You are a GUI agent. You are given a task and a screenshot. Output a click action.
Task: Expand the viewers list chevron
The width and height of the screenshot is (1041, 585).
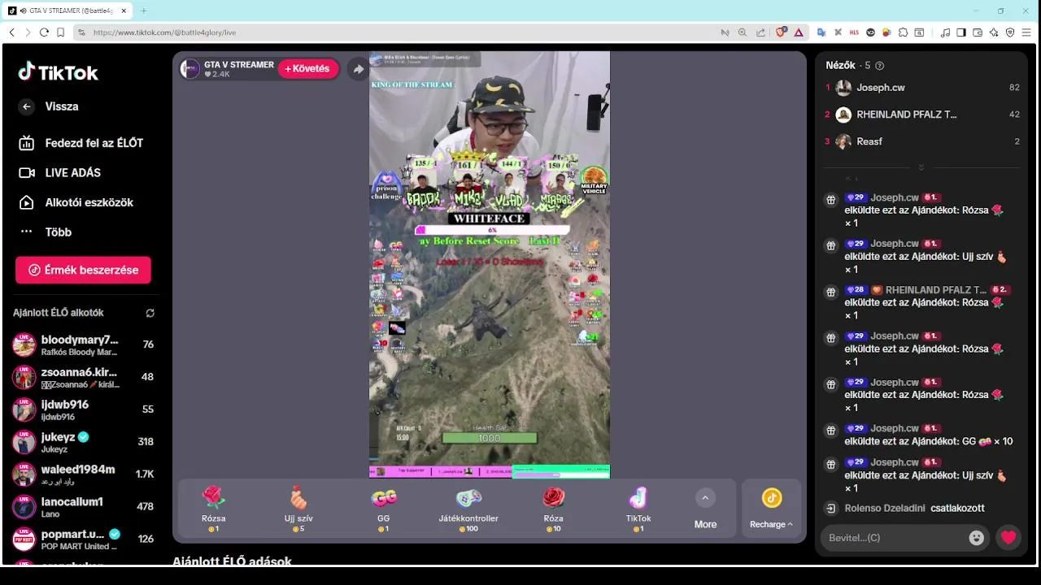click(921, 167)
